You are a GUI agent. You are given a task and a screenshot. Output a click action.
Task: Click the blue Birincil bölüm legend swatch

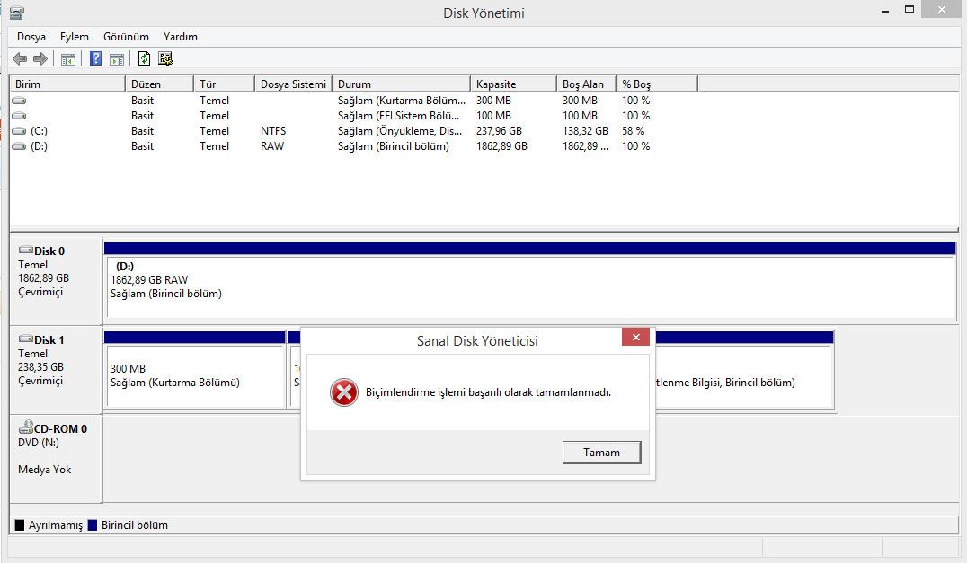coord(93,524)
